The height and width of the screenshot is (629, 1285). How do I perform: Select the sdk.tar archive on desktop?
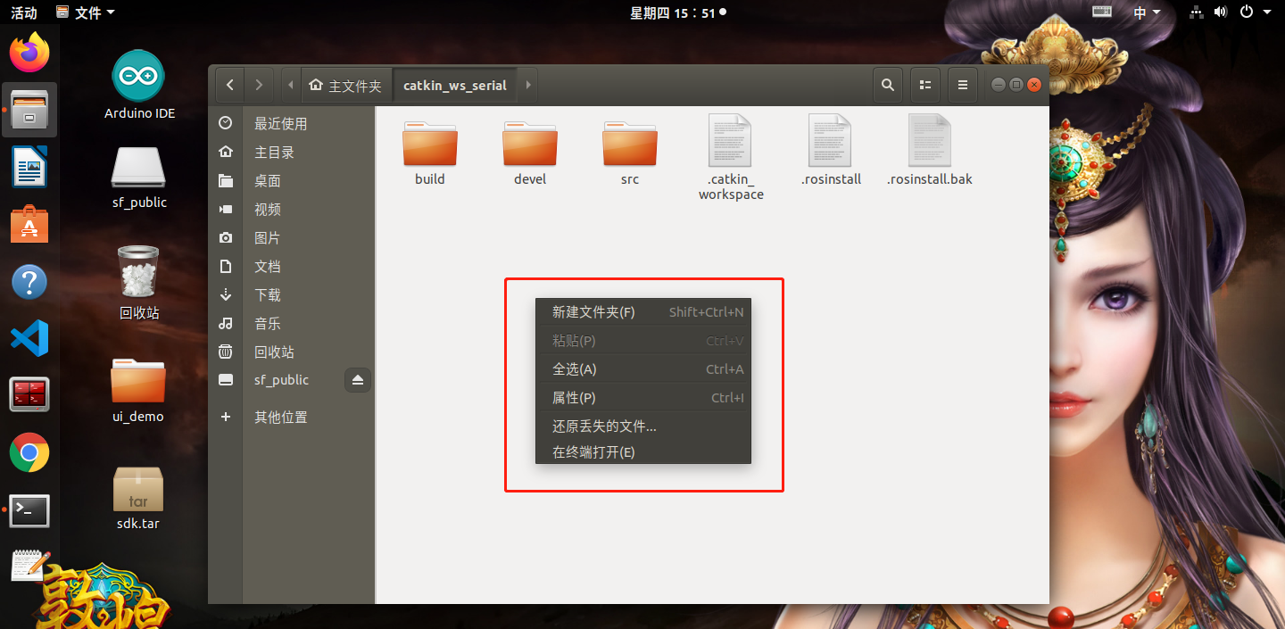(x=138, y=499)
